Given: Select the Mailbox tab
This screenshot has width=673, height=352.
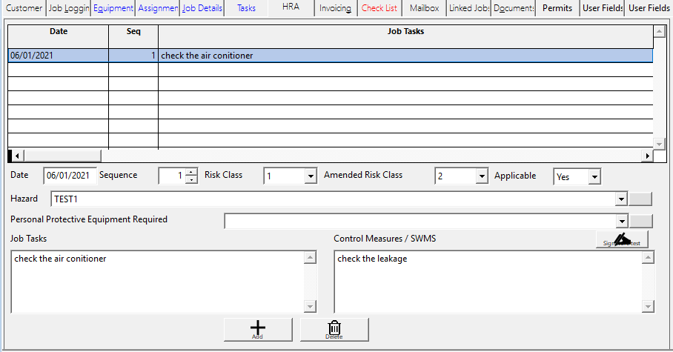Looking at the screenshot, I should pyautogui.click(x=424, y=8).
